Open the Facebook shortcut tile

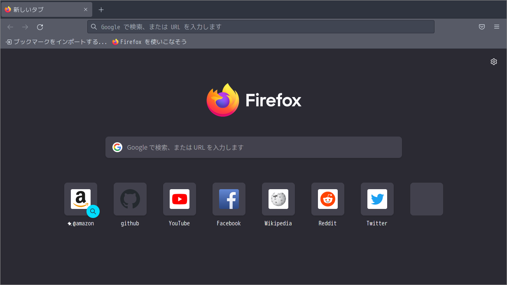pos(229,199)
